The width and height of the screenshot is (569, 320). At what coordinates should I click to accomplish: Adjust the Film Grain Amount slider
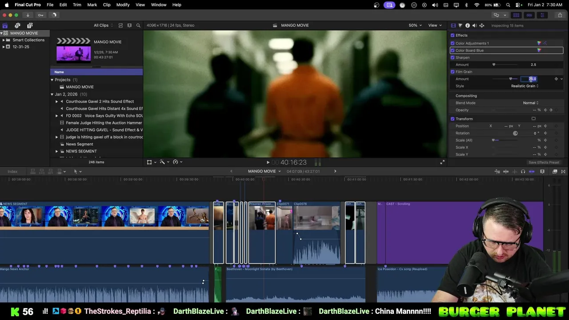point(505,79)
